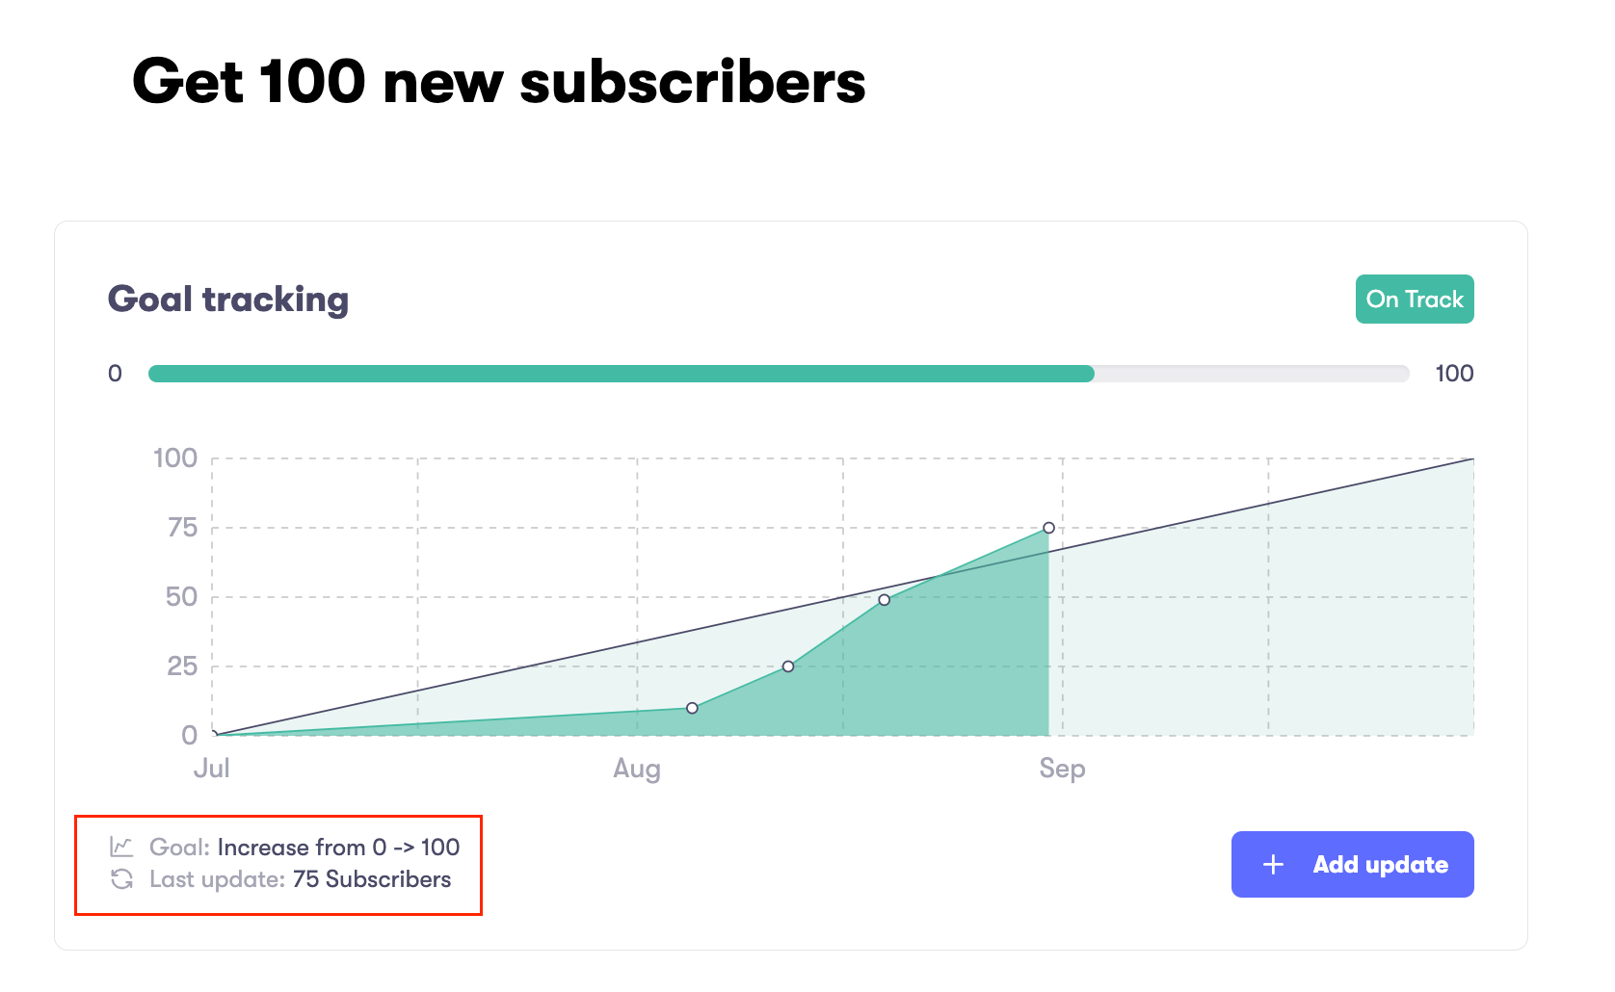Click the goal chart icon beside Goal
Viewport: 1615px width, 992px height.
121,847
